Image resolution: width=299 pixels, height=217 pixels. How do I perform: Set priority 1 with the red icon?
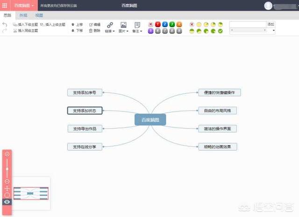click(x=158, y=24)
